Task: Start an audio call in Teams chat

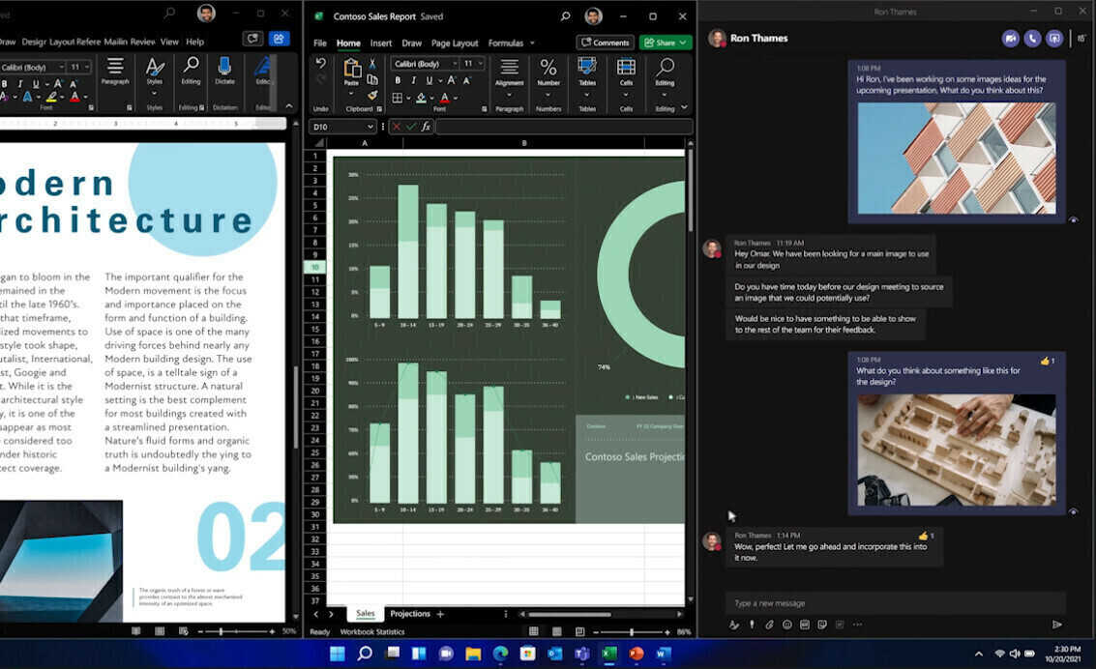Action: click(1033, 39)
